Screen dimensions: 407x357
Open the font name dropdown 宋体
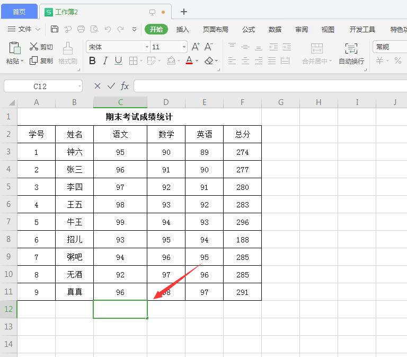tap(147, 47)
